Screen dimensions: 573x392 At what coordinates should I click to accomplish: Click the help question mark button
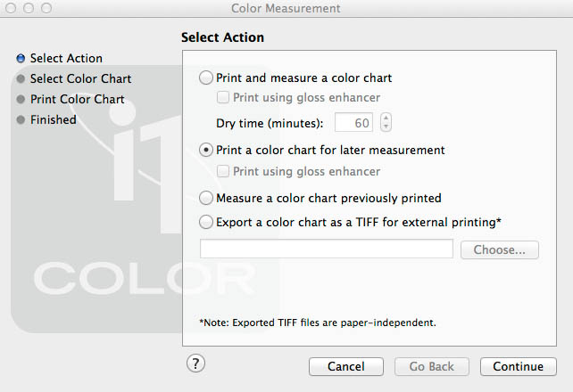(x=196, y=363)
